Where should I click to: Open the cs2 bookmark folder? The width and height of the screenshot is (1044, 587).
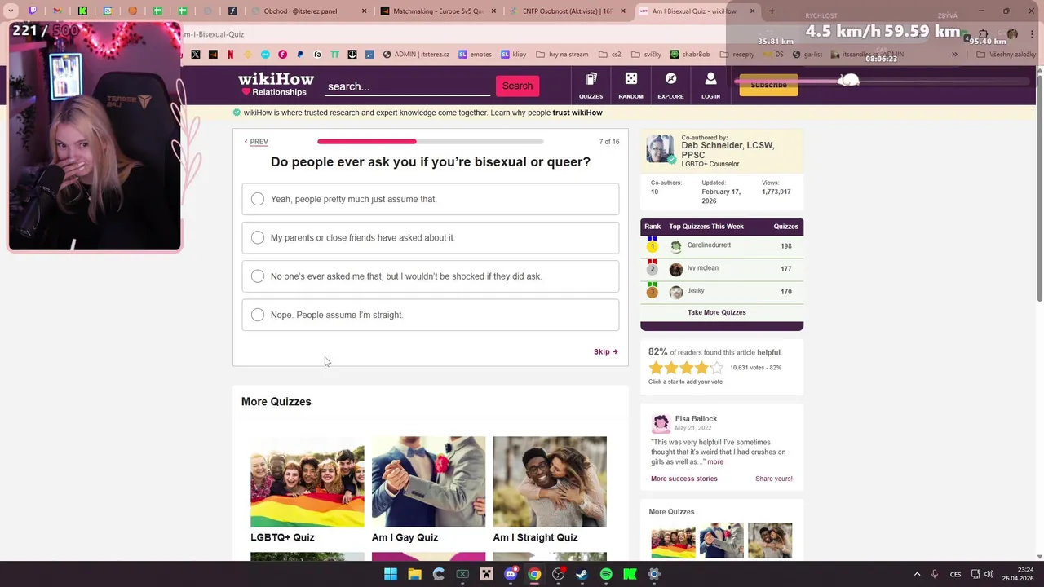pyautogui.click(x=609, y=55)
